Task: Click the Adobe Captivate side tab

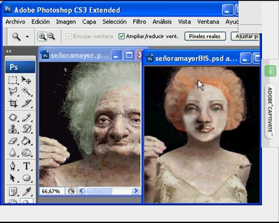Action: pos(270,111)
